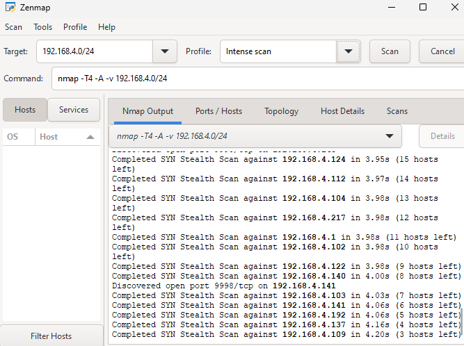Click the Zenmap application icon in title bar
The image size is (464, 346).
pyautogui.click(x=10, y=7)
